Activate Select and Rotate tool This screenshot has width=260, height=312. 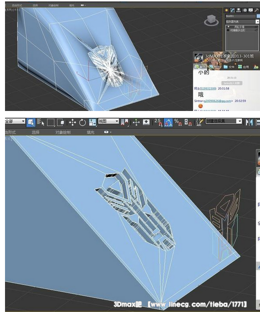point(82,122)
